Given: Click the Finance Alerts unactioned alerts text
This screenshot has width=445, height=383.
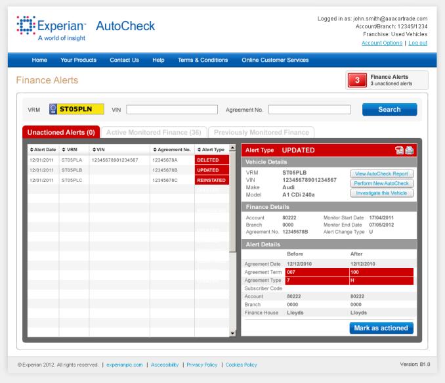Looking at the screenshot, I should coord(391,83).
